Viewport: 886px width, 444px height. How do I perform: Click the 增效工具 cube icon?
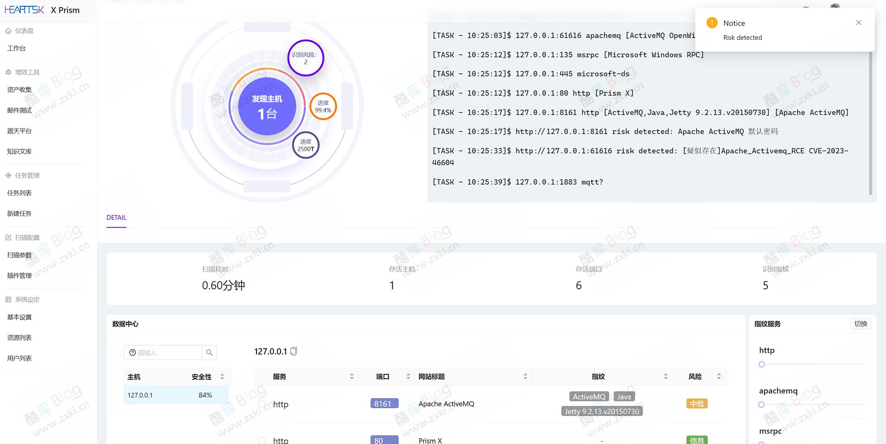tap(8, 72)
